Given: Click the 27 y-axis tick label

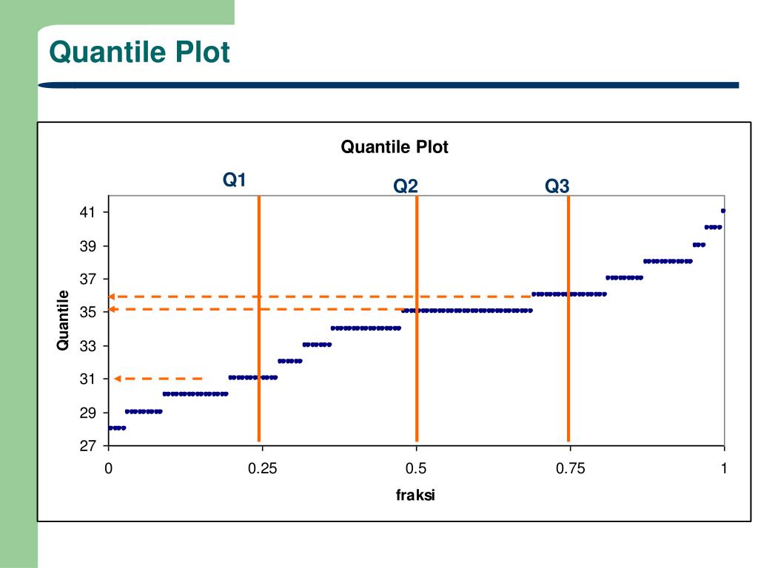Looking at the screenshot, I should coord(88,445).
